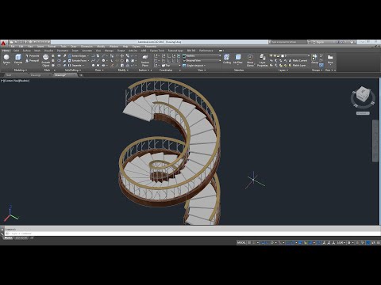Click the customization icon at status bar end
The image size is (381, 285).
(378, 242)
